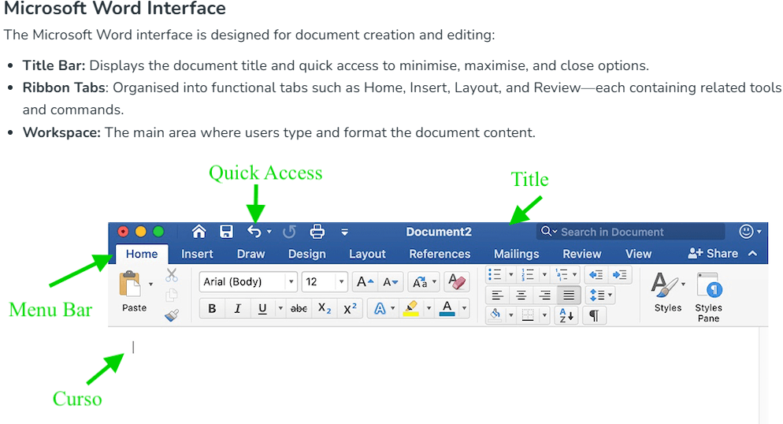Select the Format Painter brush icon
The image size is (783, 424).
click(x=172, y=315)
